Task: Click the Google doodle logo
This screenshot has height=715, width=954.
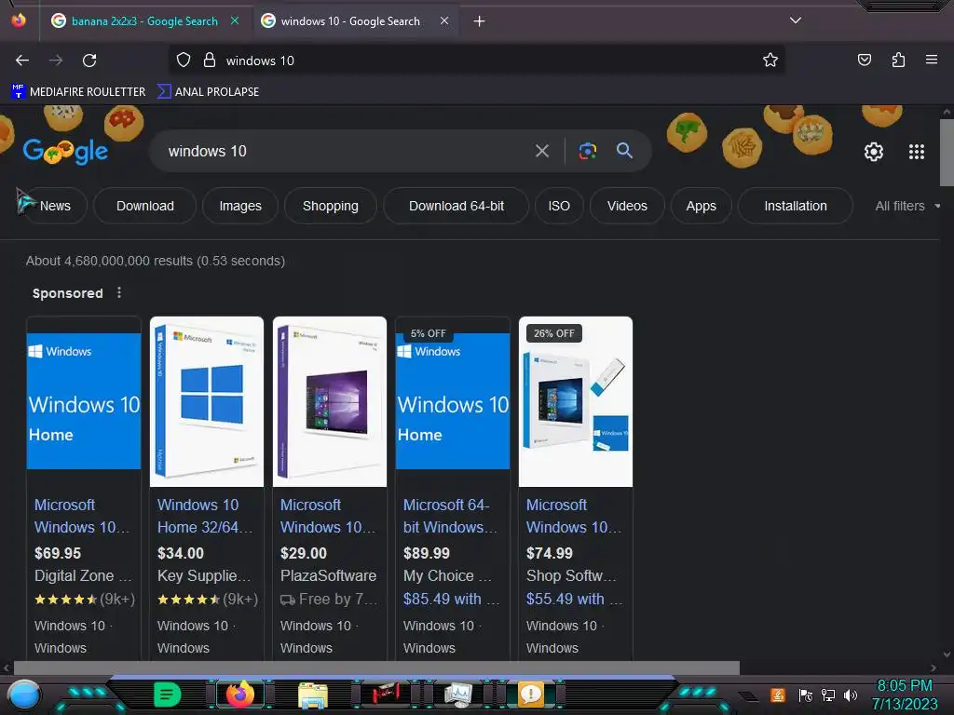Action: (x=66, y=151)
